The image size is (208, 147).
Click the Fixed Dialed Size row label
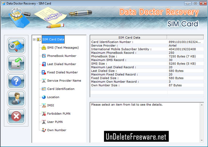(x=105, y=78)
